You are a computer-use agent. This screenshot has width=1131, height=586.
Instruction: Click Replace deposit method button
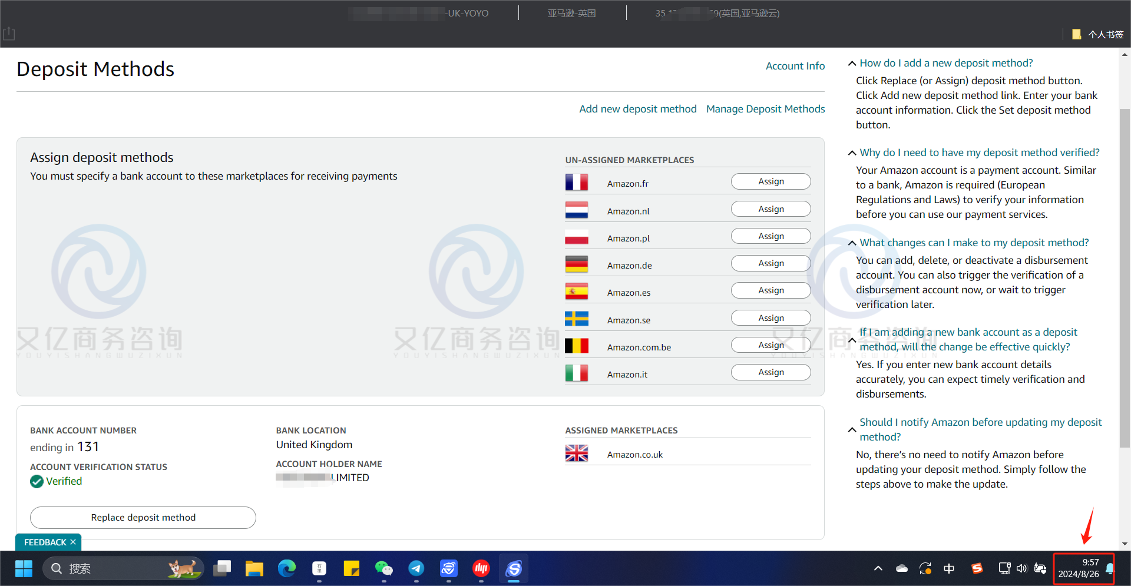[x=143, y=517]
